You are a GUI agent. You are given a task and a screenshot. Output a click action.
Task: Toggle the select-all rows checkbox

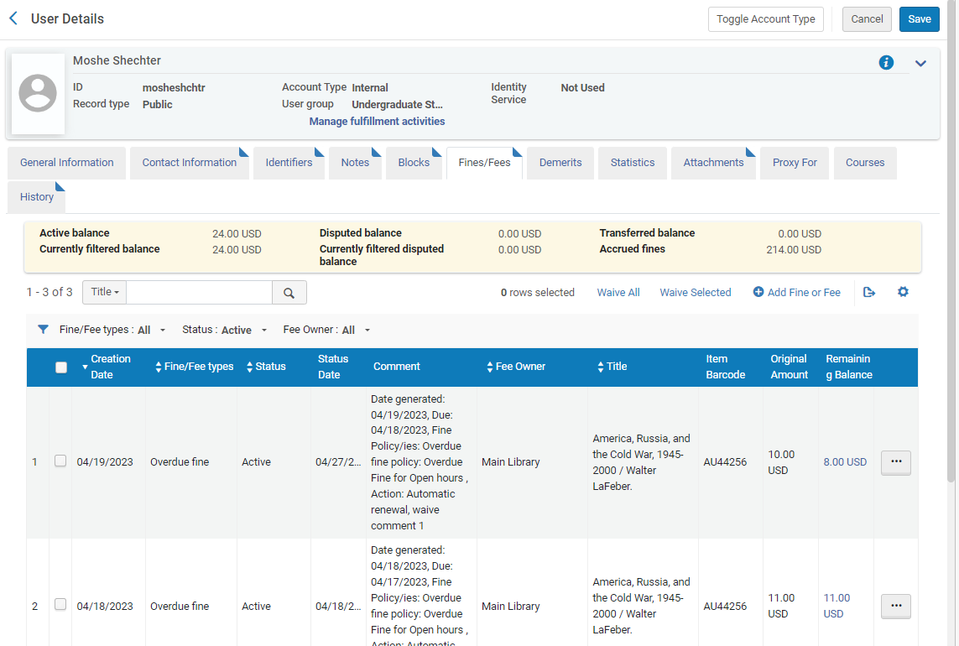[61, 367]
